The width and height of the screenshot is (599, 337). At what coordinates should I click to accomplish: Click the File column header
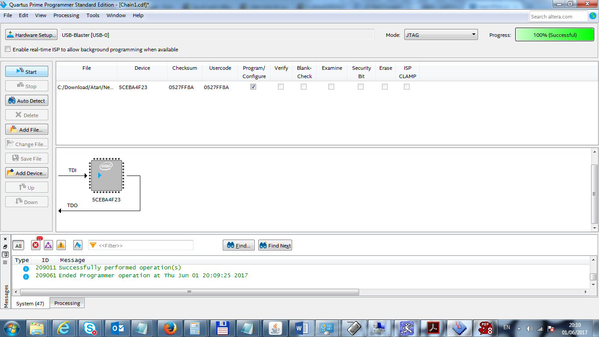[x=87, y=68]
